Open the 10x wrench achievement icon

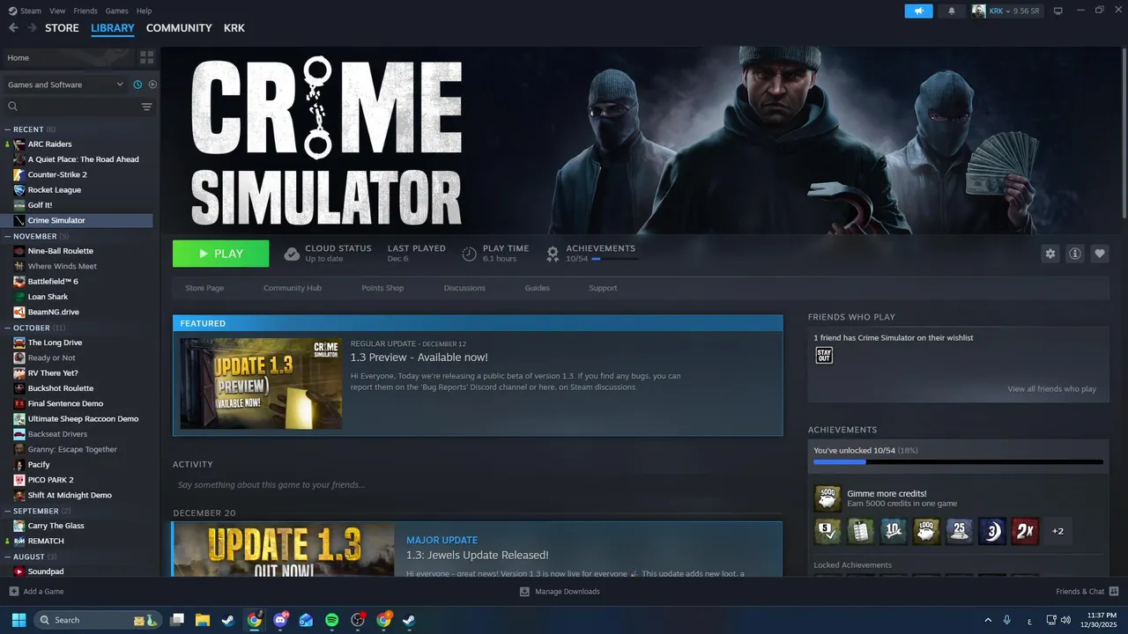pos(894,531)
